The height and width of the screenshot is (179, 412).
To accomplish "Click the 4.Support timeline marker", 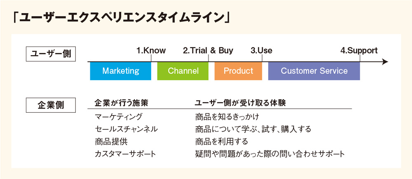I will point(359,51).
